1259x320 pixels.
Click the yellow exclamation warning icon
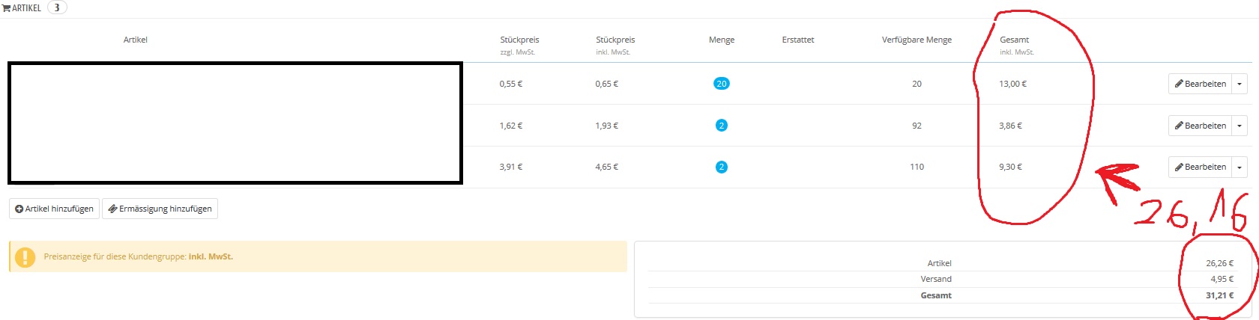[x=25, y=257]
